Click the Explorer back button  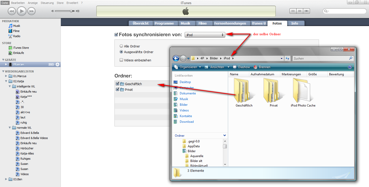(x=176, y=59)
